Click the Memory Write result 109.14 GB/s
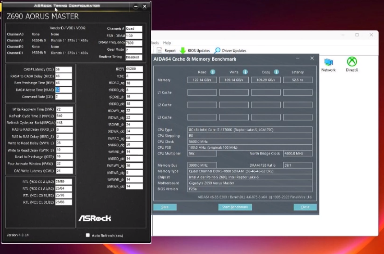The height and width of the screenshot is (254, 384). pos(234,80)
